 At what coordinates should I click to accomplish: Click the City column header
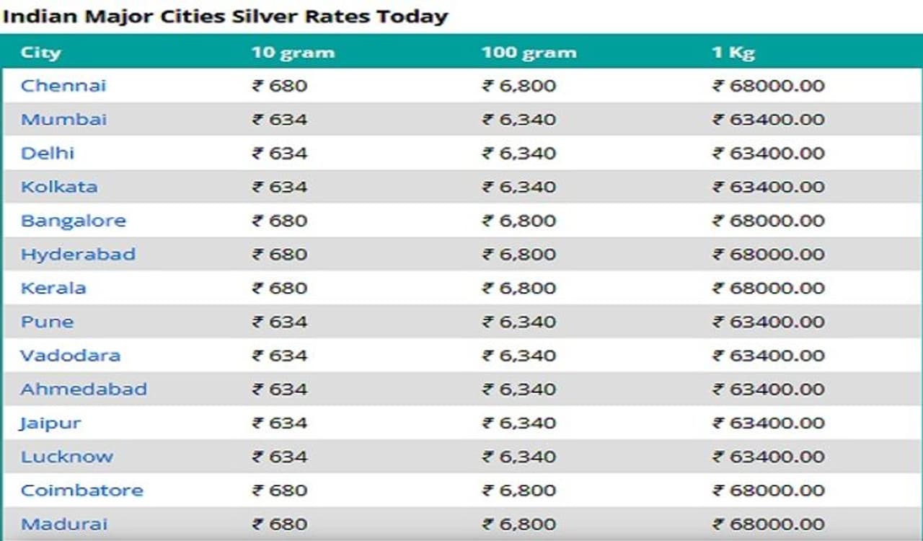[40, 53]
